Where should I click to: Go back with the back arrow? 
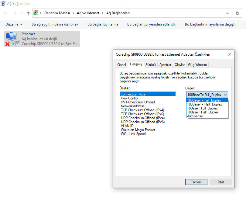[x=6, y=13]
